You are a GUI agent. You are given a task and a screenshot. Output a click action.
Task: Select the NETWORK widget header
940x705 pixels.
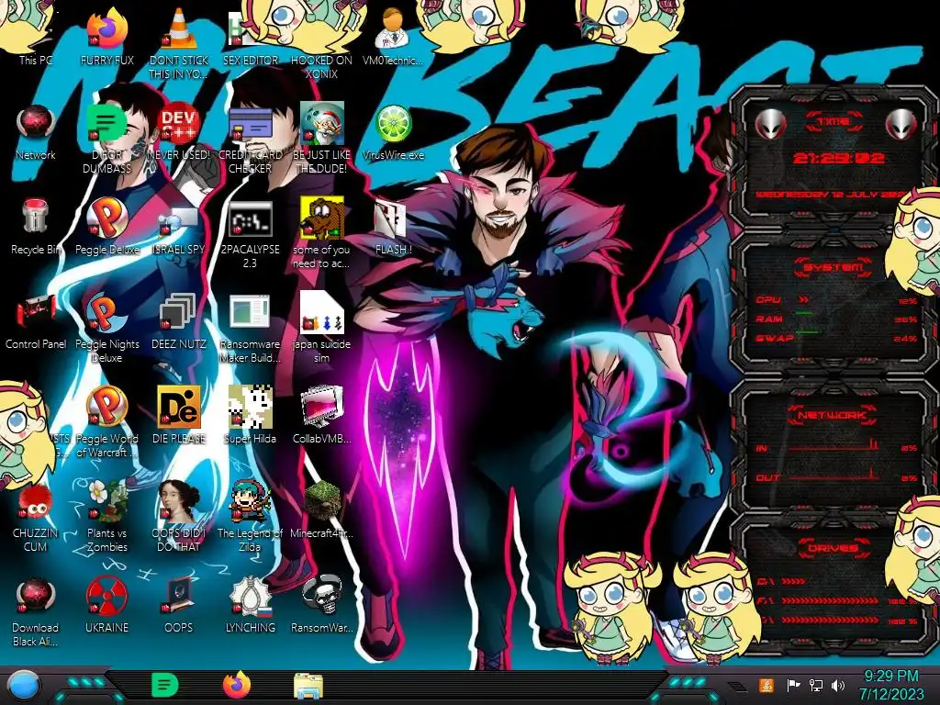834,415
